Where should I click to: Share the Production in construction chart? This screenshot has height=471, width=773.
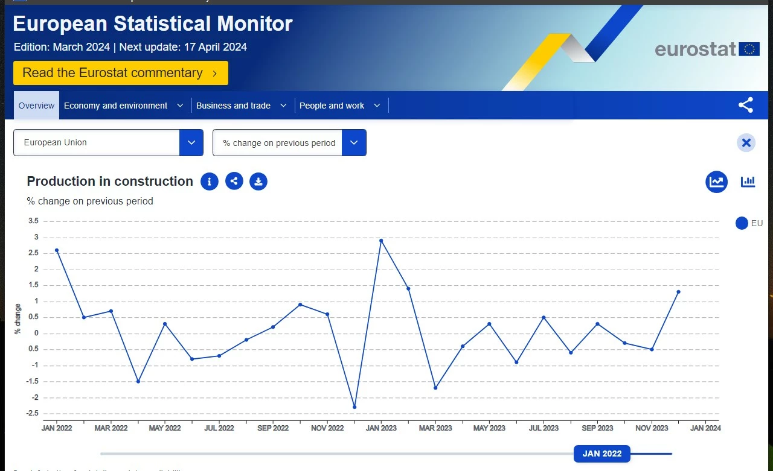point(234,181)
